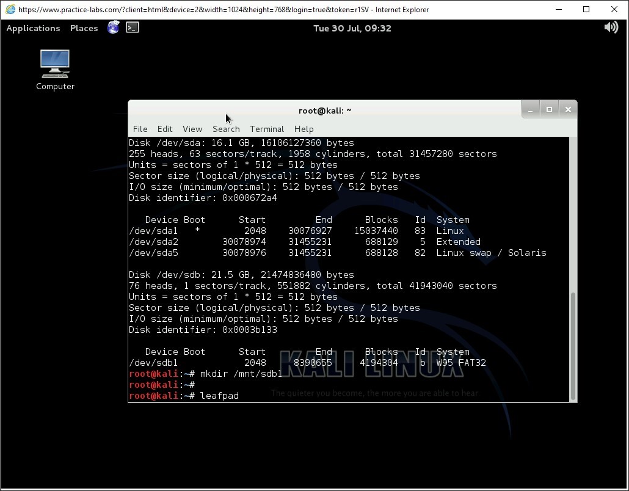Launch terminal from the top panel icon

pos(133,27)
